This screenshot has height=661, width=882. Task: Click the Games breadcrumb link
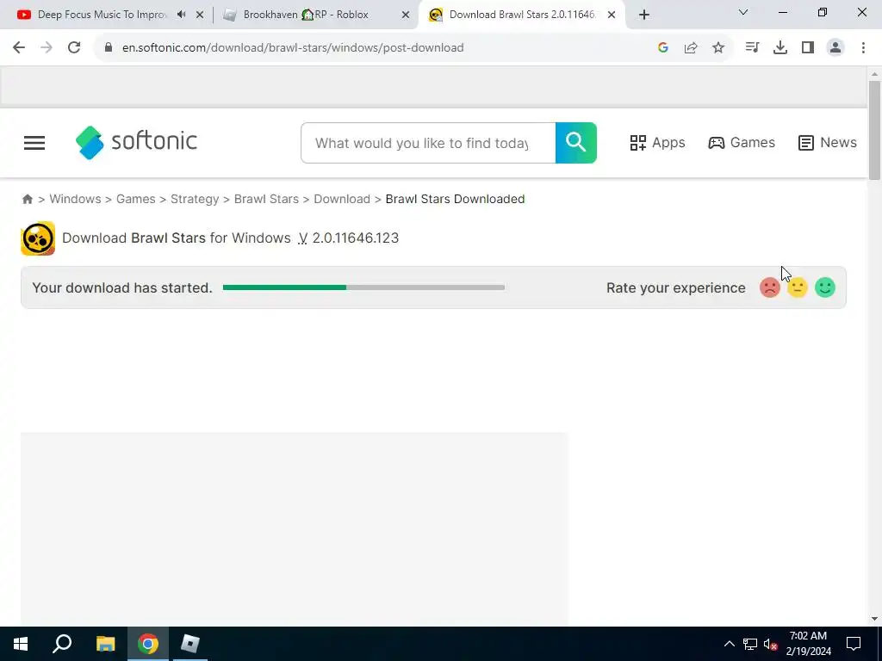[135, 199]
